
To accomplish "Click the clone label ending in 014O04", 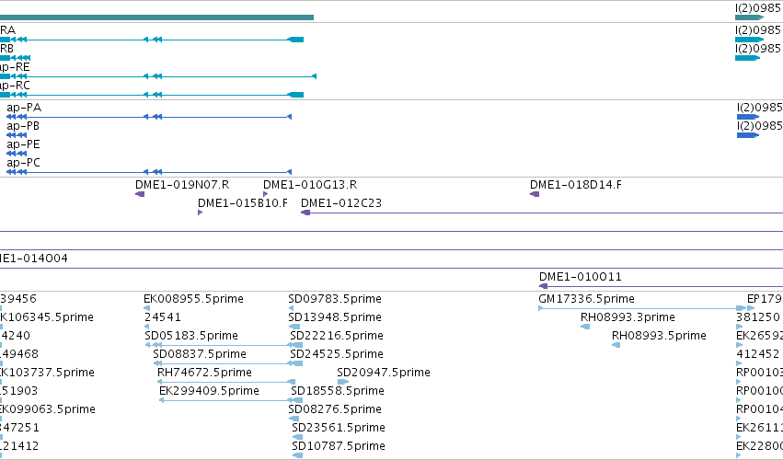I will click(x=33, y=259).
